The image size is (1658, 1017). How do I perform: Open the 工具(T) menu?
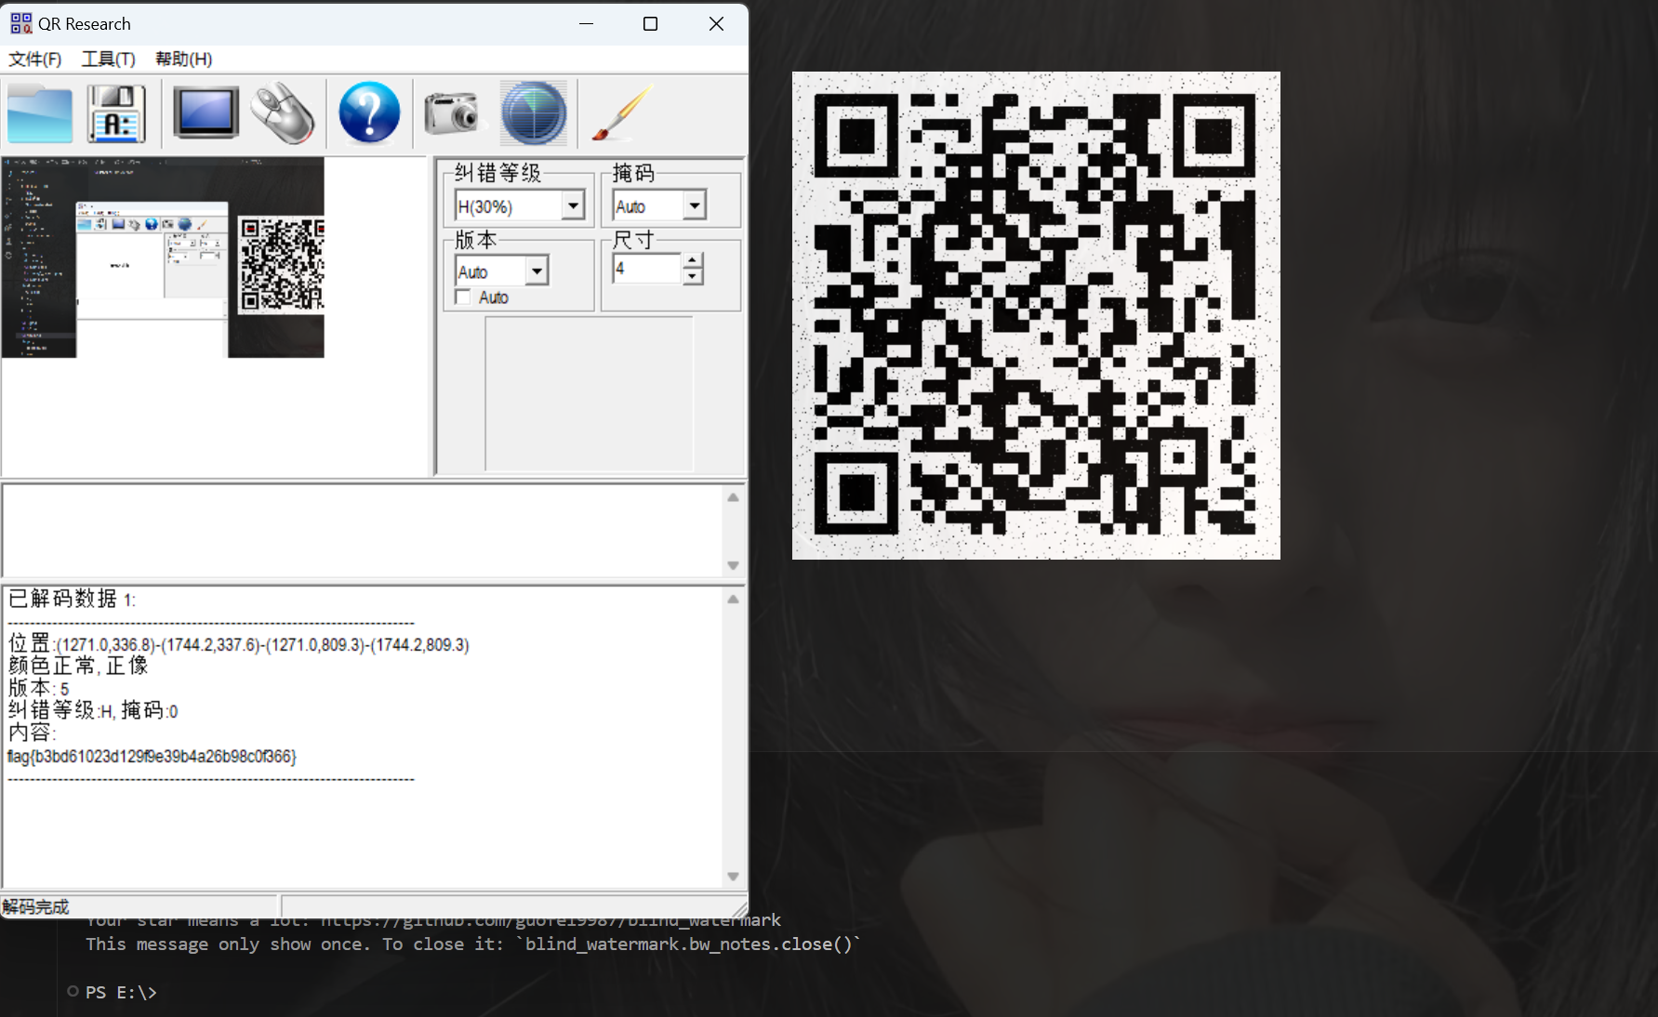pos(109,59)
